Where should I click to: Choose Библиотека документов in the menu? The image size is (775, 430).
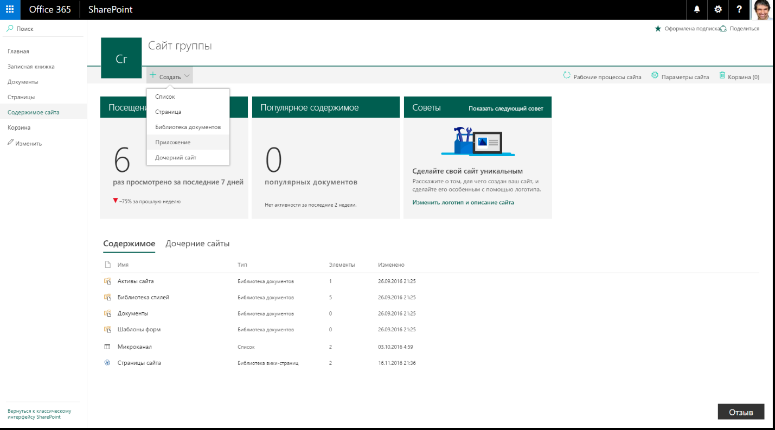coord(188,127)
